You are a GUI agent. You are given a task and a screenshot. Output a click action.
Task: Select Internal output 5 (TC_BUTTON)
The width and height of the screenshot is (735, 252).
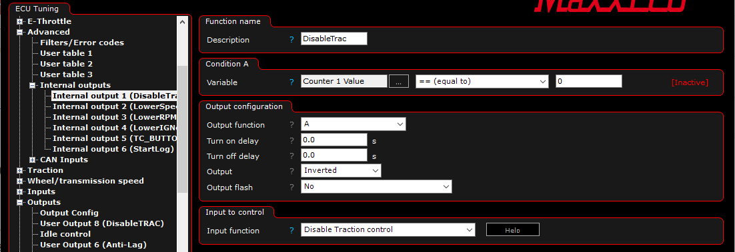click(114, 138)
